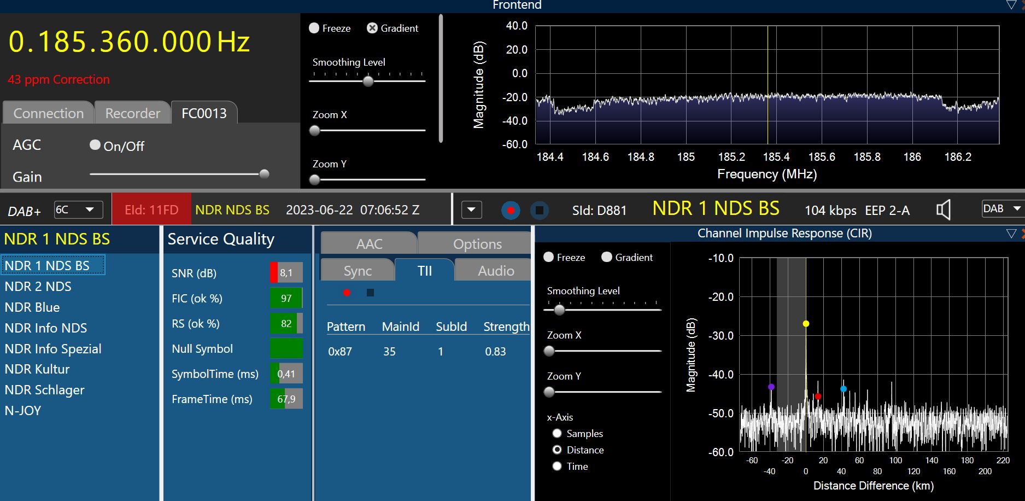Click the yellow peak marker in CIR plot

[x=806, y=324]
